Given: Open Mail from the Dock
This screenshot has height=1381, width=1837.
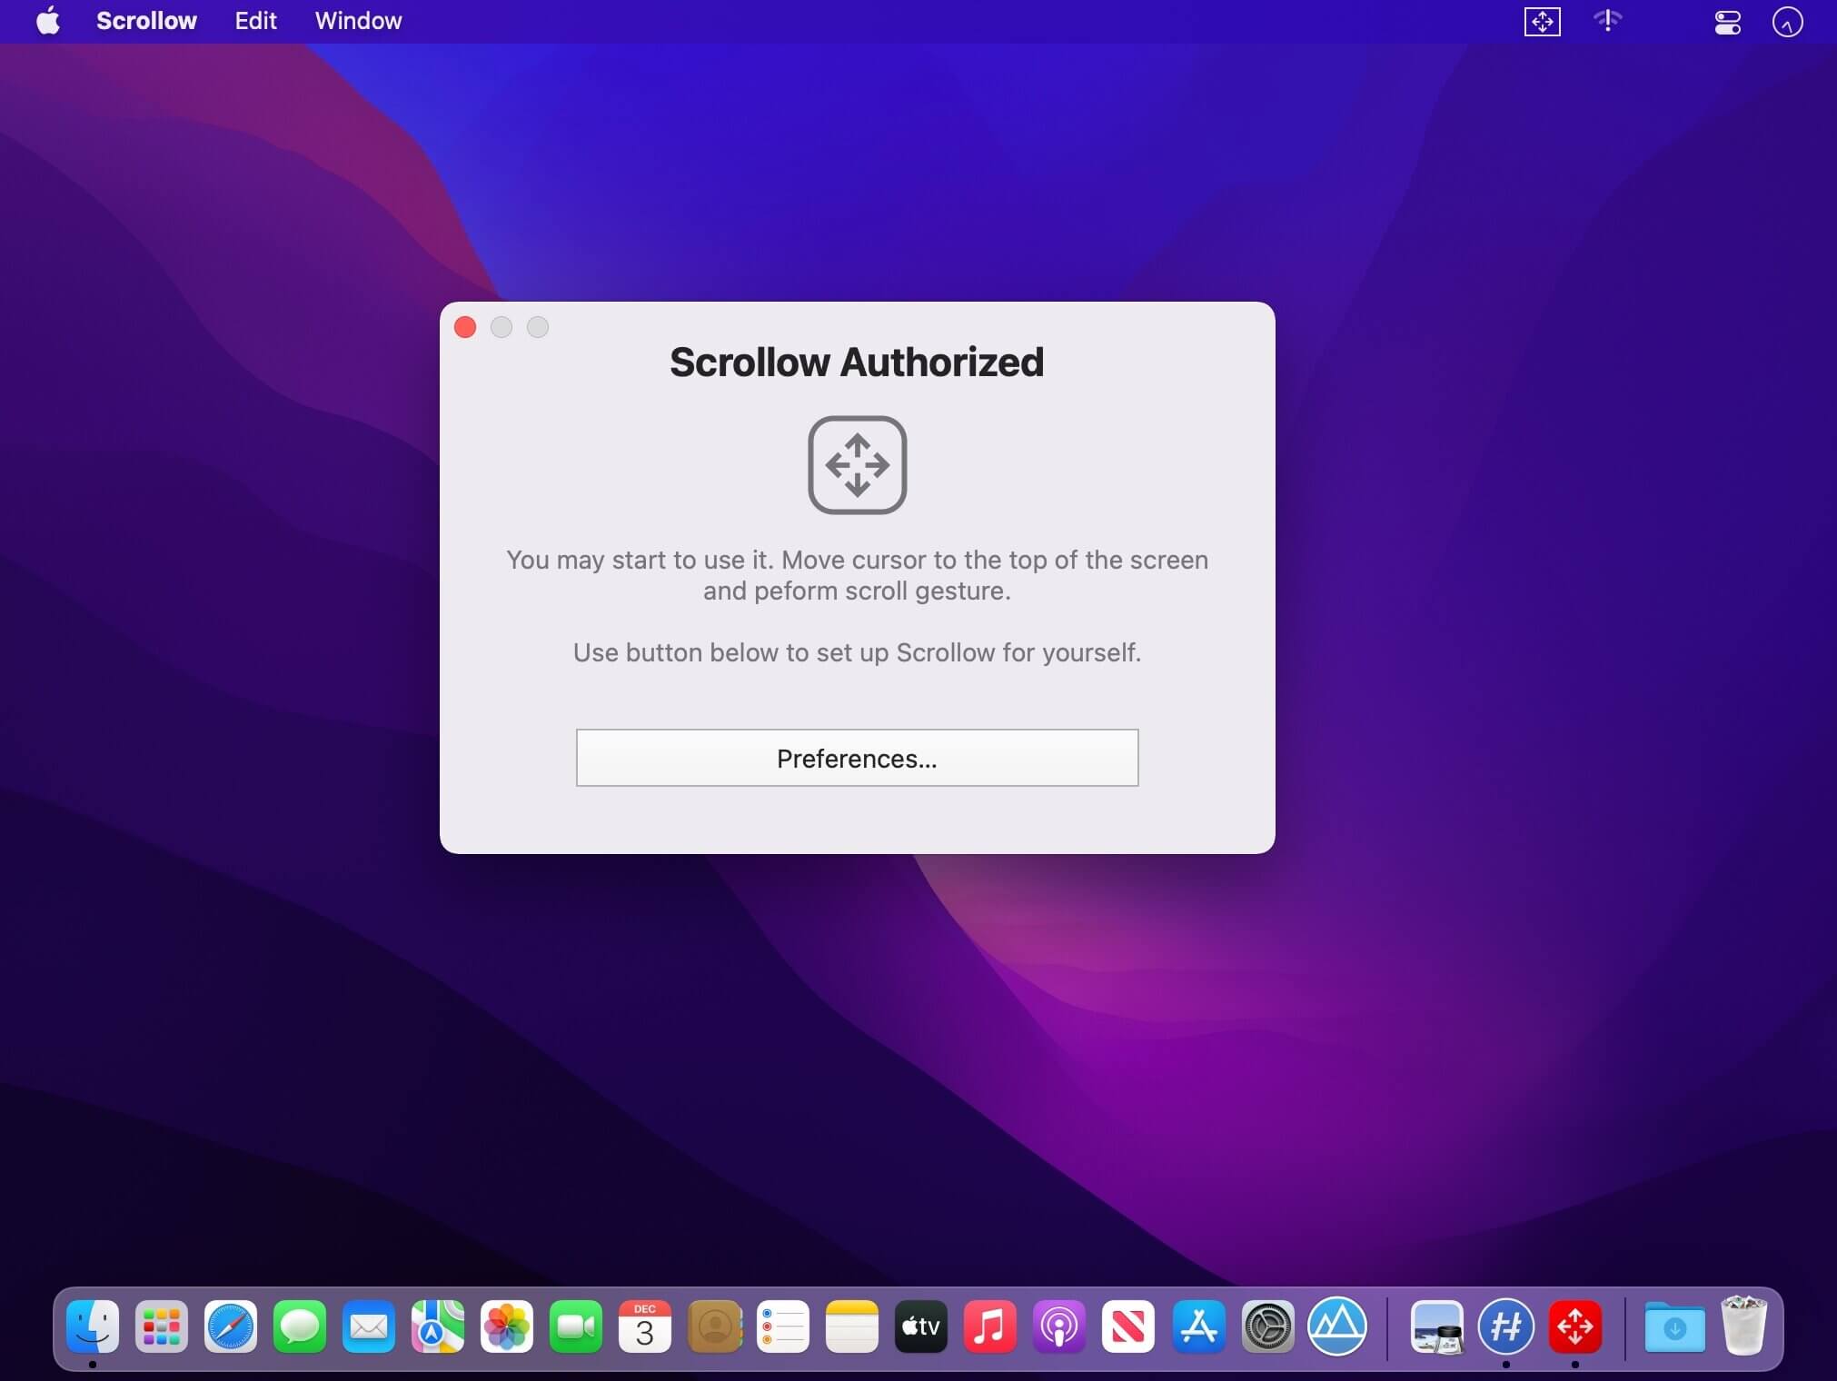Looking at the screenshot, I should 369,1327.
